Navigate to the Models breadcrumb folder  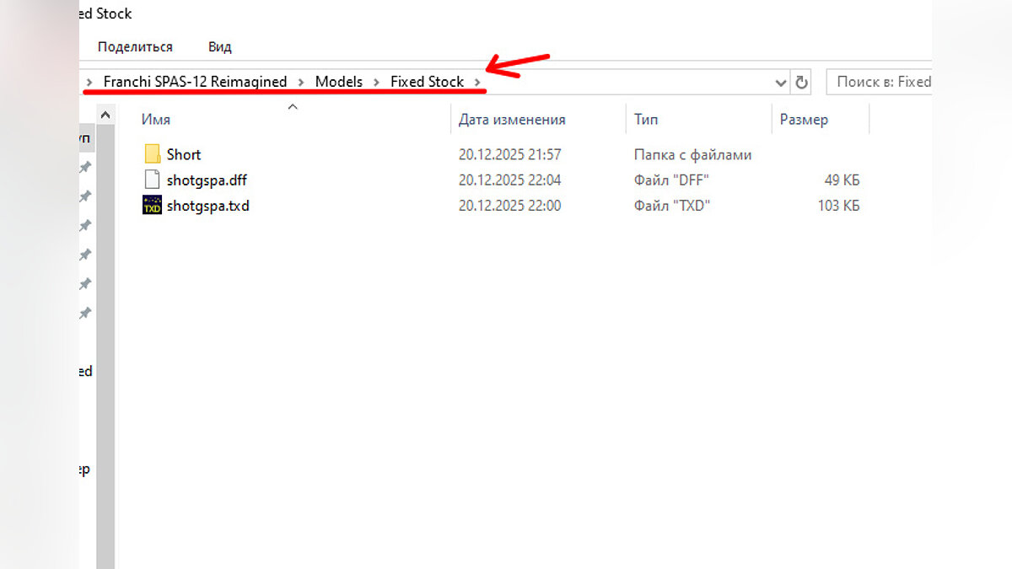tap(338, 82)
